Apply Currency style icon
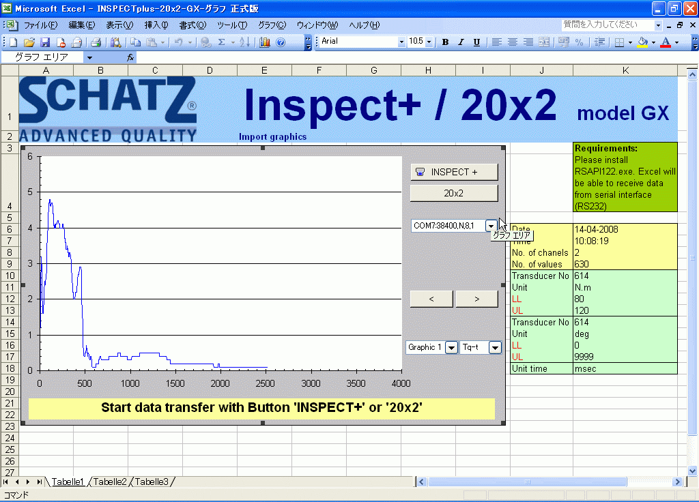This screenshot has height=502, width=699. pos(563,42)
